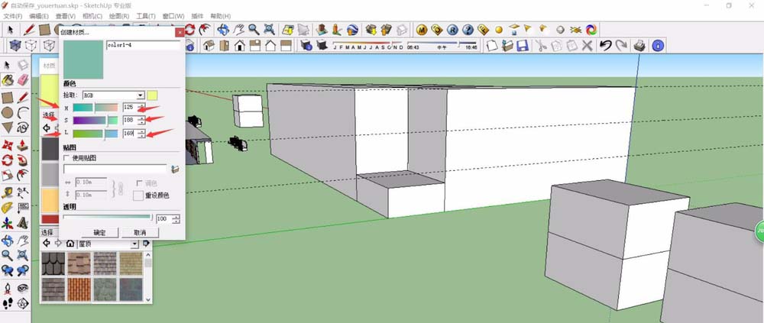Click the Print icon in toolbar

(x=639, y=46)
